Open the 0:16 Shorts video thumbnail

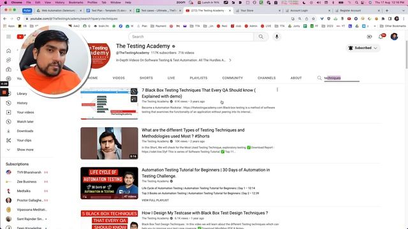[109, 143]
